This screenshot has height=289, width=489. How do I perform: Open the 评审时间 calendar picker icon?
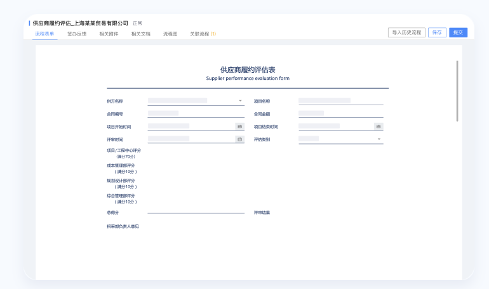[x=239, y=139]
